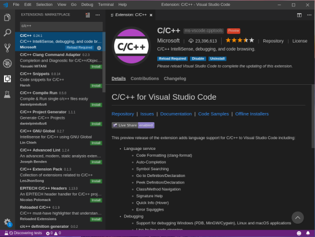Open the Help menu
This screenshot has width=315, height=237.
tap(123, 5)
